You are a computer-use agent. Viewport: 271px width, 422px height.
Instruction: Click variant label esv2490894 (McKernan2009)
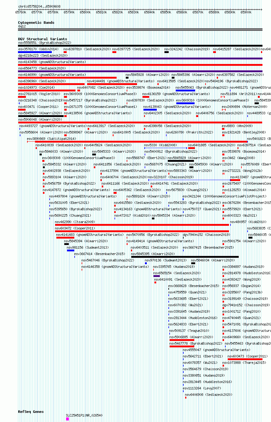(x=245, y=107)
